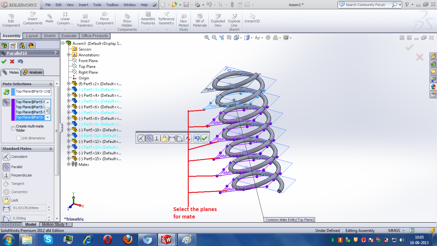Viewport: 437px width, 246px height.
Task: Open the Display Style dropdown arrow
Action: 251,38
